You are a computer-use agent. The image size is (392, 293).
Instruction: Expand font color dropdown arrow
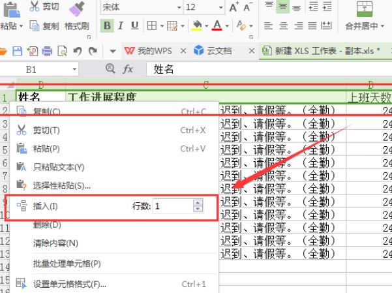(x=227, y=25)
